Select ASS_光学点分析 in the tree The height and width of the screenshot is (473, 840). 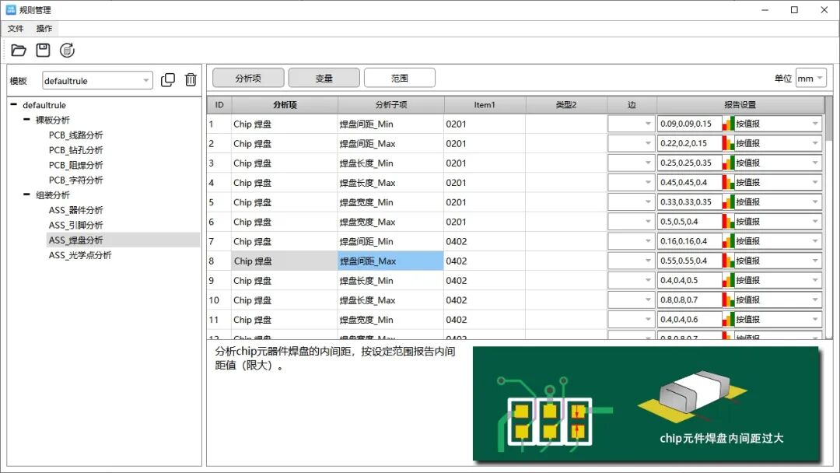pyautogui.click(x=79, y=255)
